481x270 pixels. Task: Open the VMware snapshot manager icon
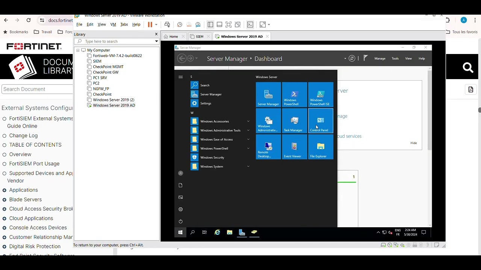[x=198, y=24]
